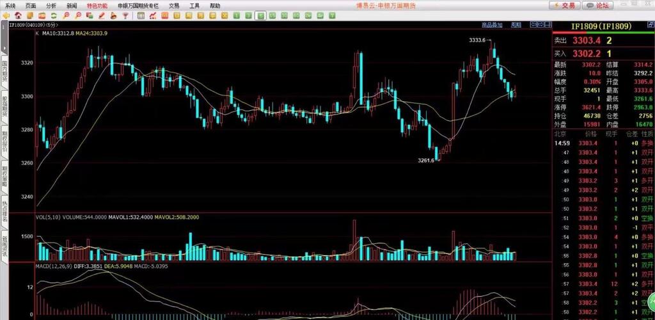The width and height of the screenshot is (655, 320).
Task: Click the last green Y period icon
Action: tap(332, 16)
